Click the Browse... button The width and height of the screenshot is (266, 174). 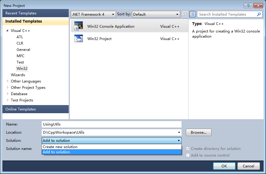coord(199,132)
